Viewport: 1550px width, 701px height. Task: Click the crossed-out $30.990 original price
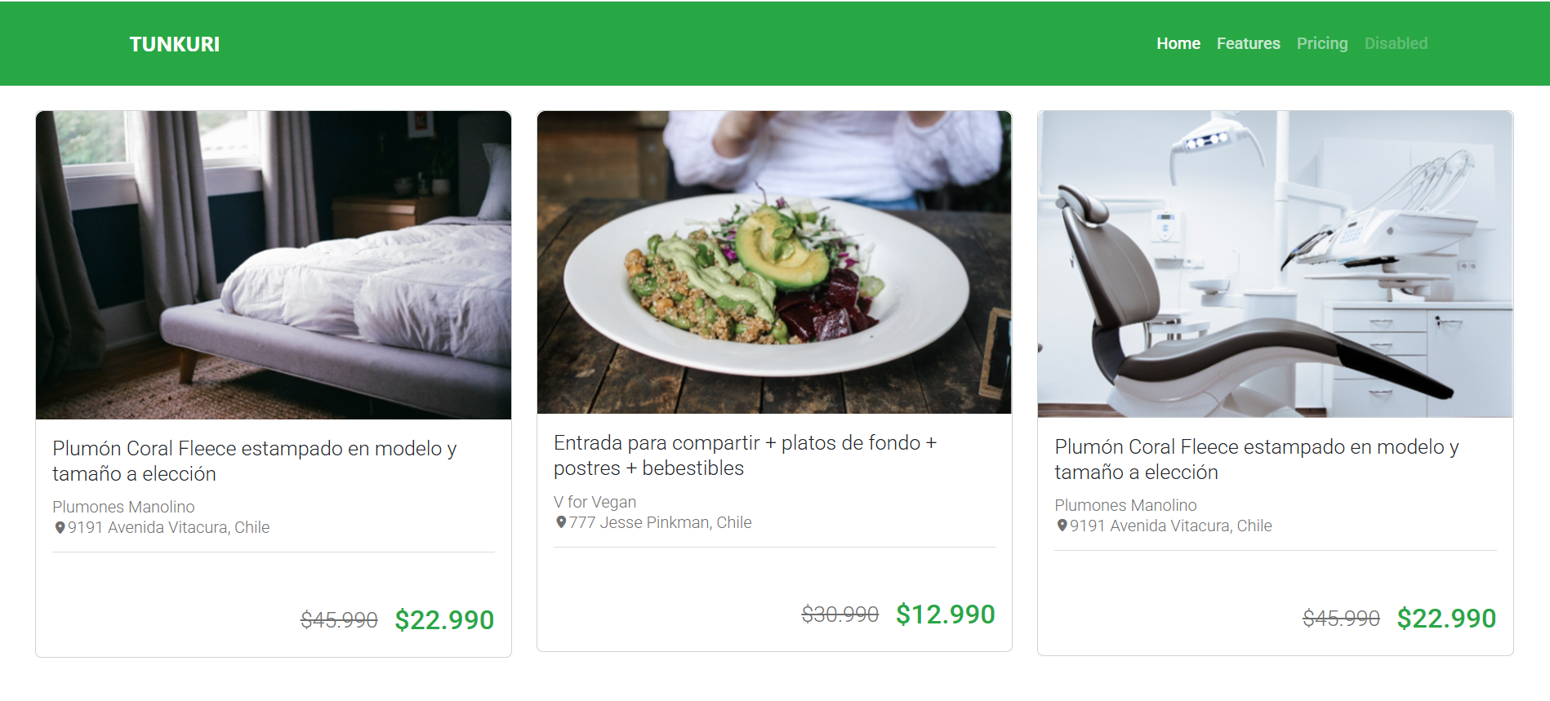840,614
